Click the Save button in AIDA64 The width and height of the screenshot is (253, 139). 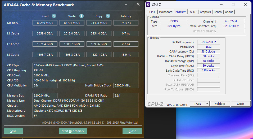pos(13,131)
